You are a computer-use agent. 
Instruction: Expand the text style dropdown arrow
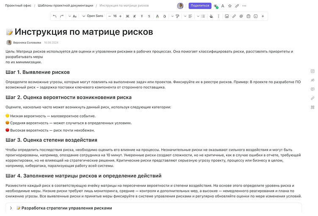69,16
